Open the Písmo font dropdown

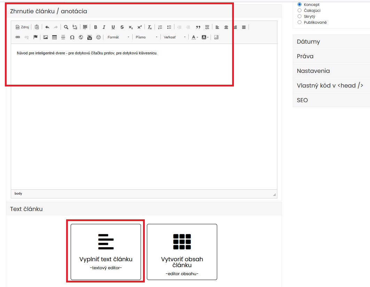coord(146,37)
